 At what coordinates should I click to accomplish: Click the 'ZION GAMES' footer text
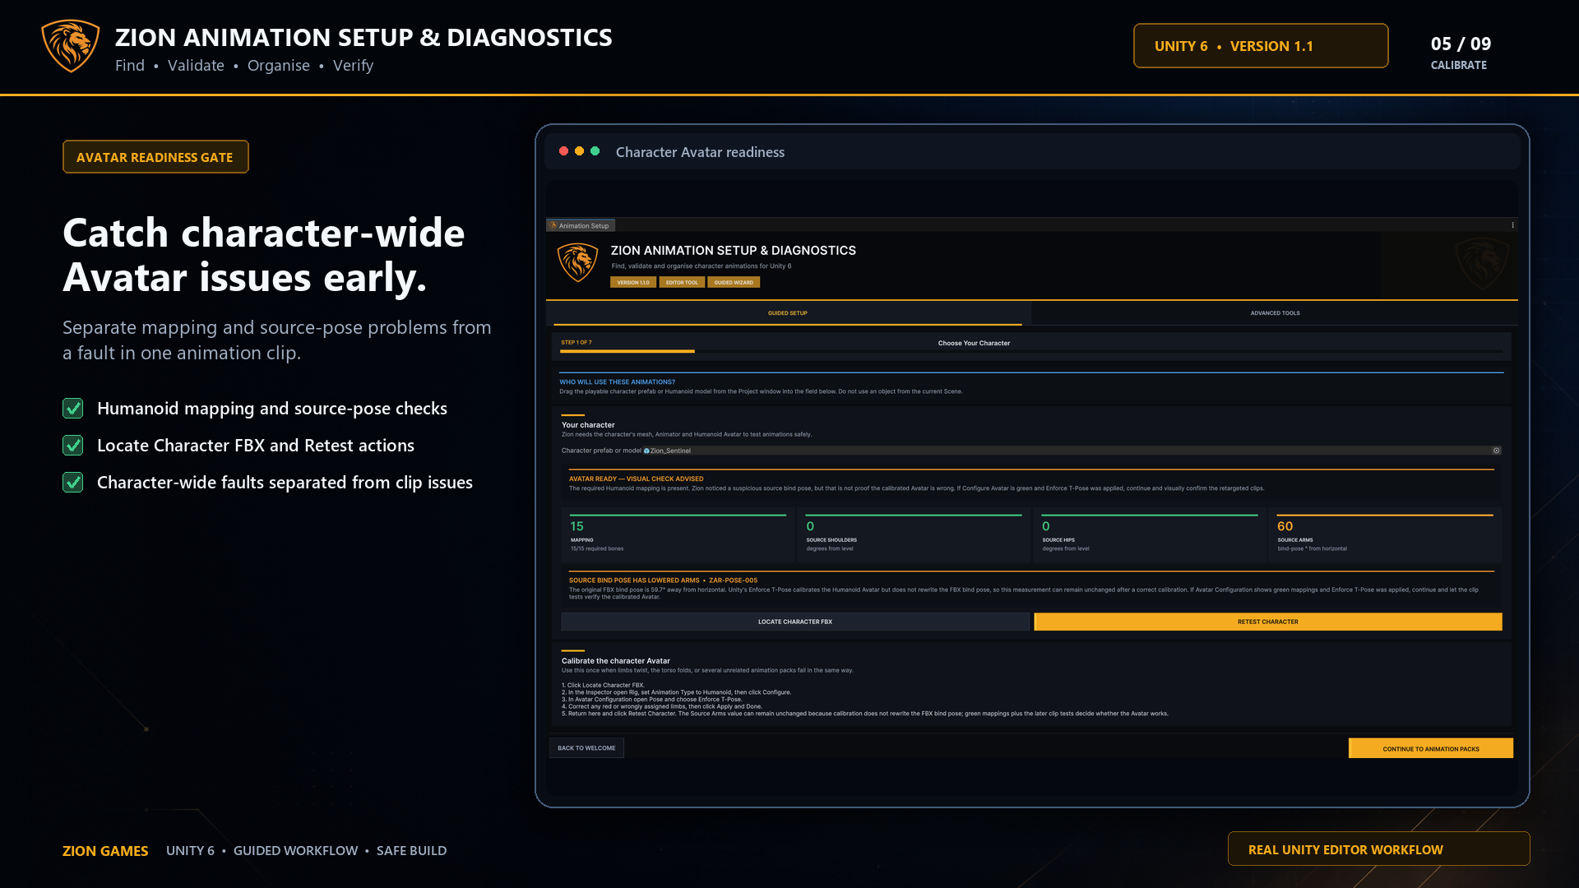(x=105, y=851)
